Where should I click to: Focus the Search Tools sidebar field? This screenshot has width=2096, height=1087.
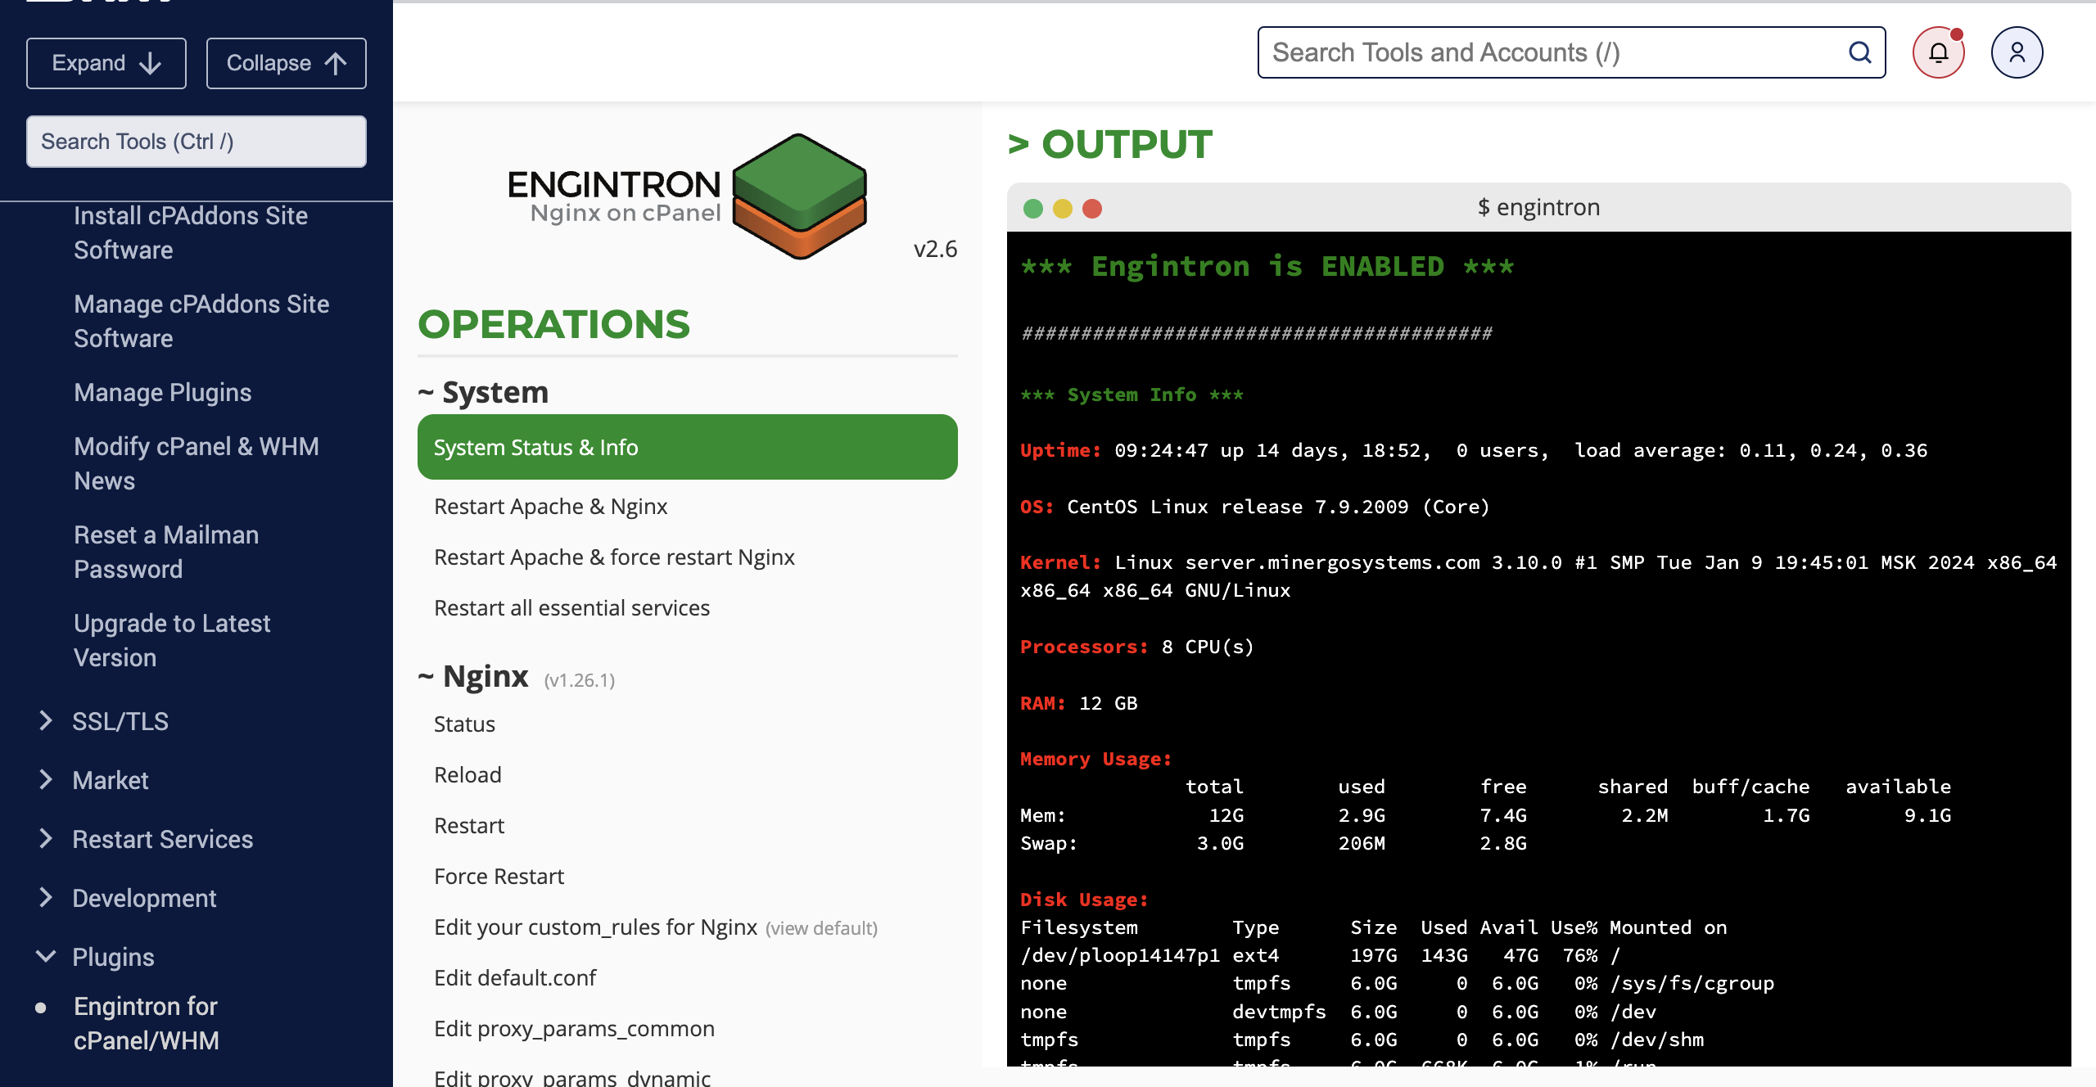(196, 142)
